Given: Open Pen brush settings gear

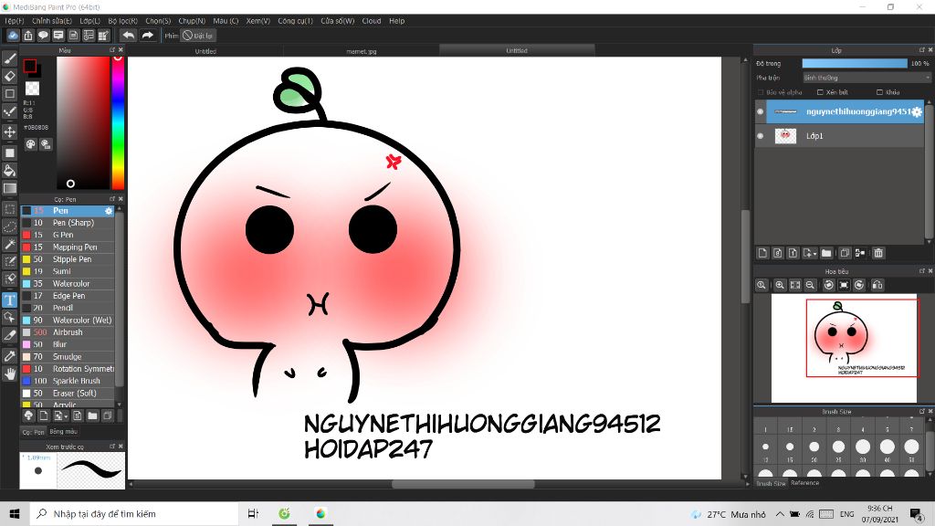Looking at the screenshot, I should (x=109, y=211).
